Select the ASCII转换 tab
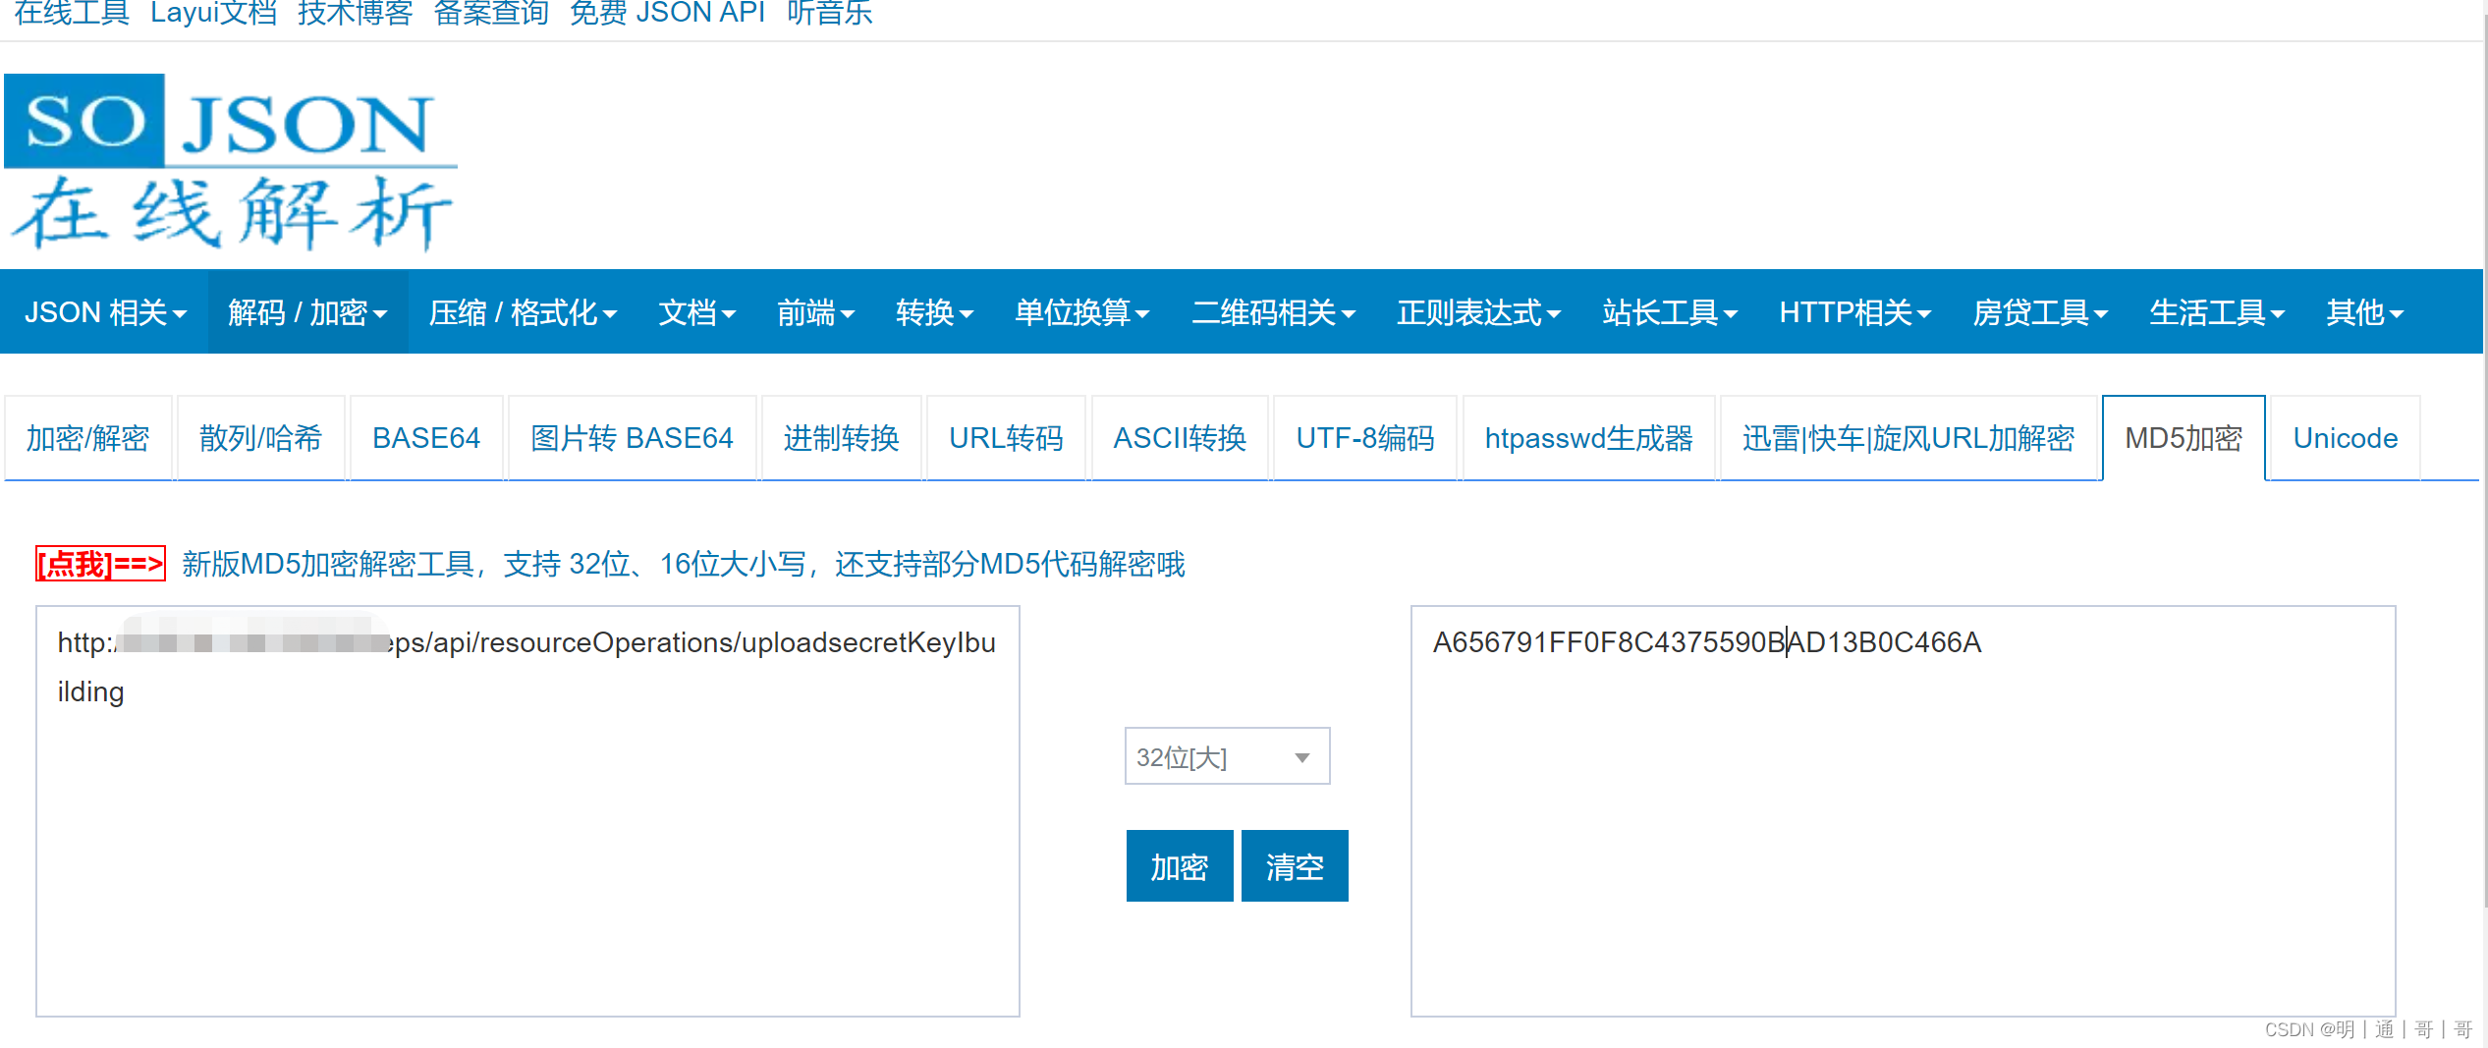The image size is (2488, 1048). [x=1179, y=438]
